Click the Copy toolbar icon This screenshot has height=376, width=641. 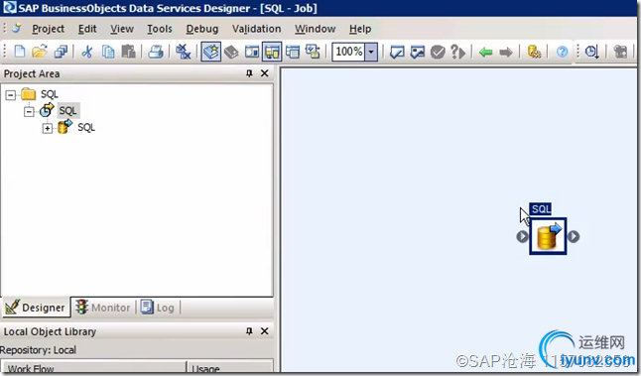[x=108, y=52]
